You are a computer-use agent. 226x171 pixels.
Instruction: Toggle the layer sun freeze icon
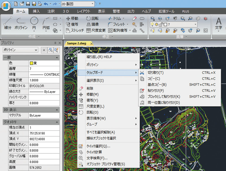coord(157,25)
